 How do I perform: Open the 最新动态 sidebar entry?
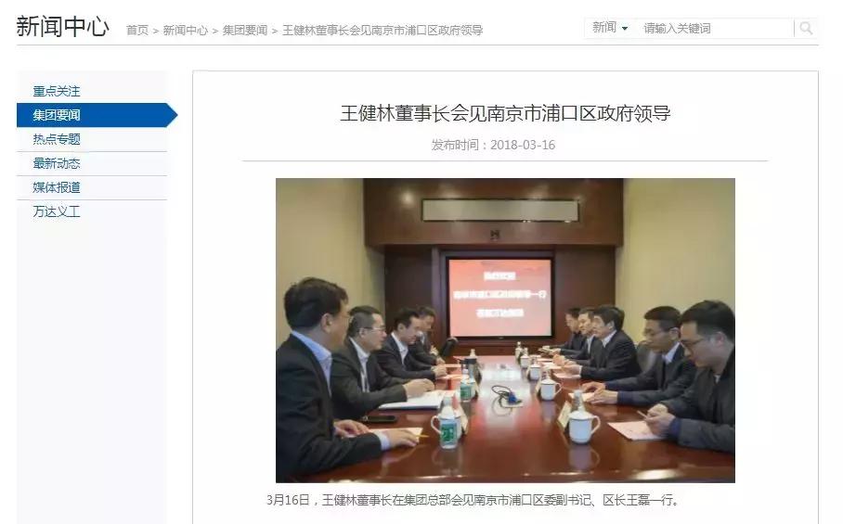click(57, 163)
